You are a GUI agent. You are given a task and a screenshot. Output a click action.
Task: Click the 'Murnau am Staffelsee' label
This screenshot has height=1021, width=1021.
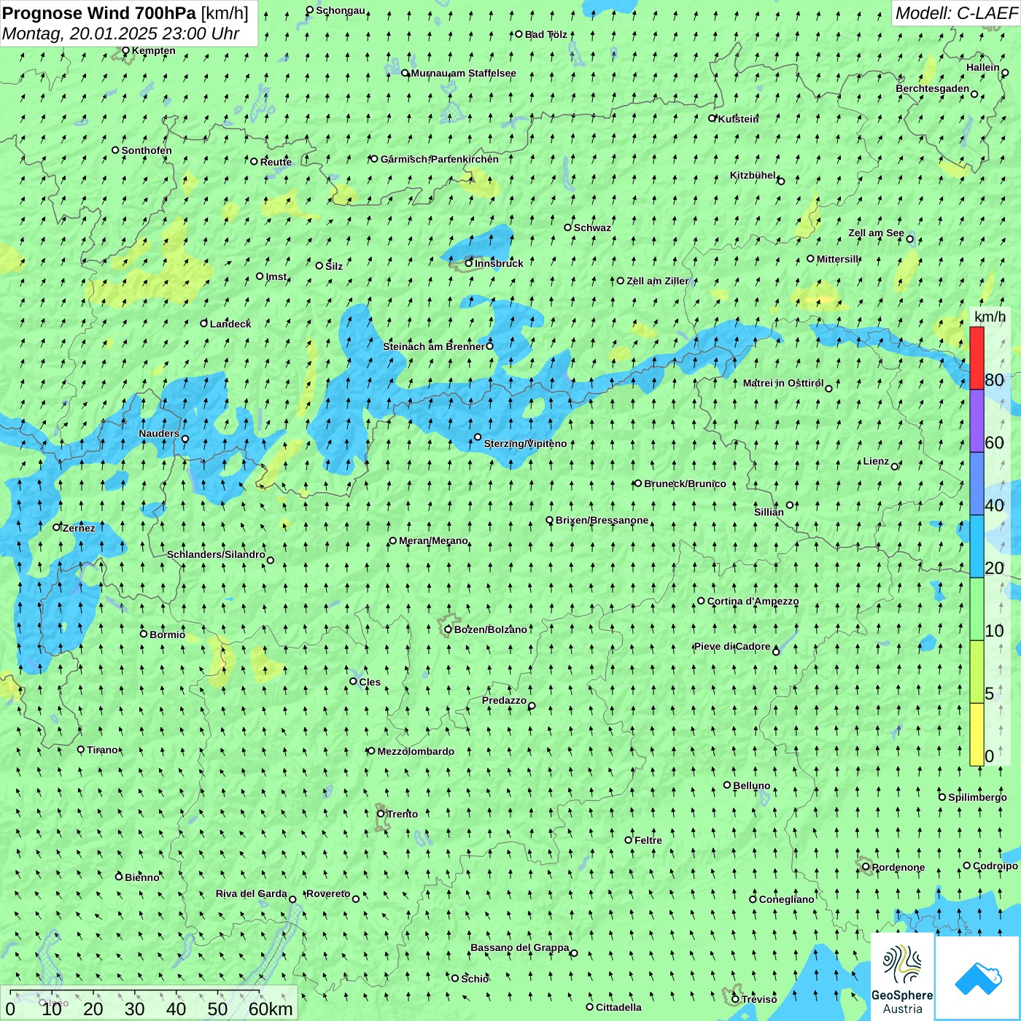(x=463, y=73)
